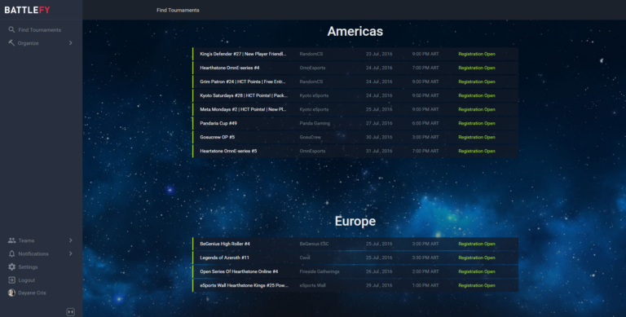Click the 3:30 PM ART time
This screenshot has width=626, height=317.
(425, 258)
